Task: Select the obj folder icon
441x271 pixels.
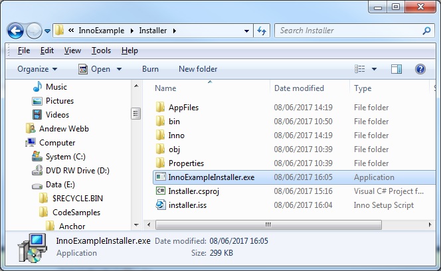Action: [x=160, y=149]
